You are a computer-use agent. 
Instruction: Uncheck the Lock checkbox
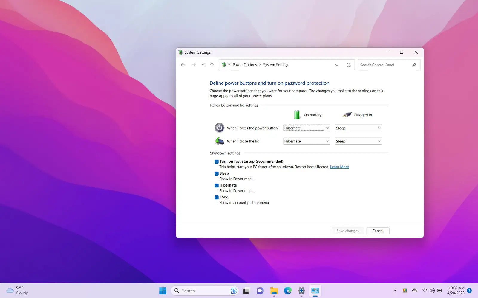pyautogui.click(x=217, y=197)
